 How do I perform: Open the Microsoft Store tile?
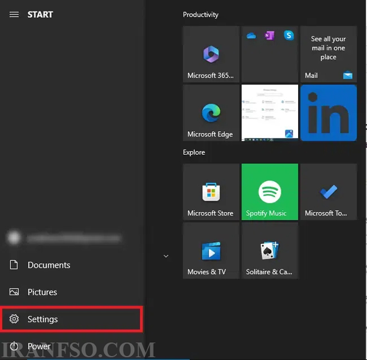point(211,192)
